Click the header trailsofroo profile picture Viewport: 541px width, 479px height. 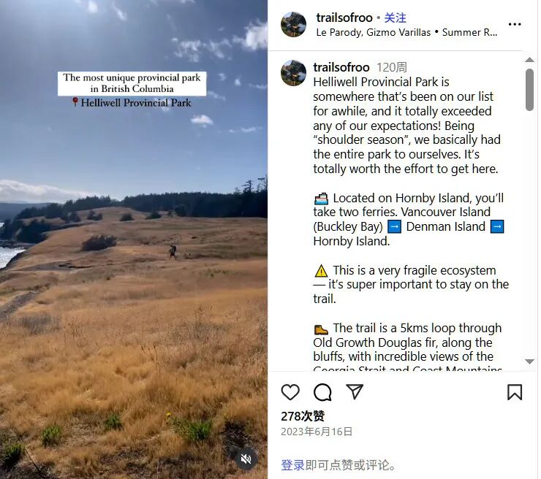(x=293, y=25)
